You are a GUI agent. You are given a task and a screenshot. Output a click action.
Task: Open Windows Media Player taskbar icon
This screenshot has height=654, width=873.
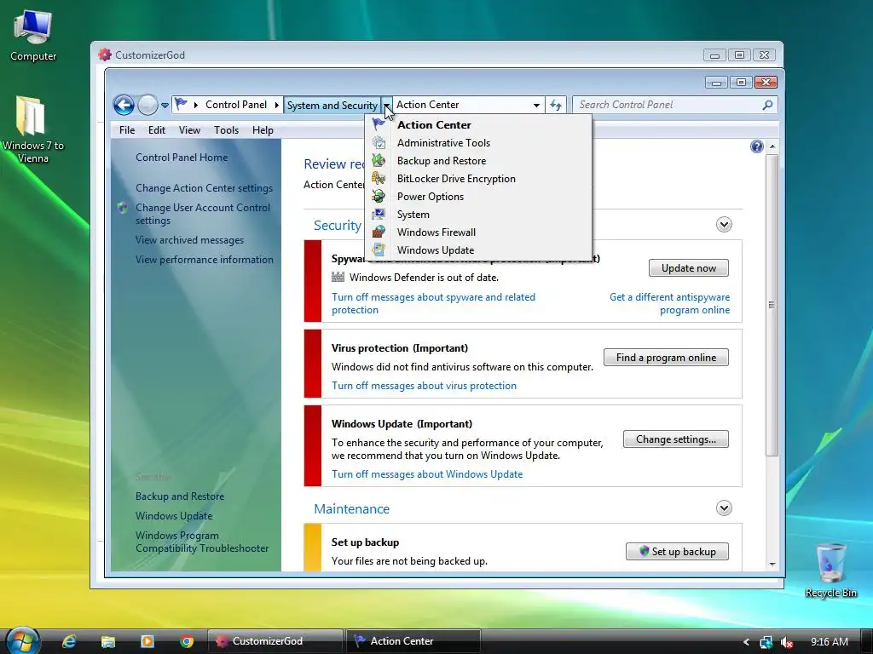pos(147,641)
